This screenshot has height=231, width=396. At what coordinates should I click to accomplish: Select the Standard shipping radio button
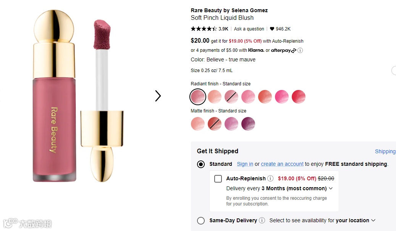201,164
